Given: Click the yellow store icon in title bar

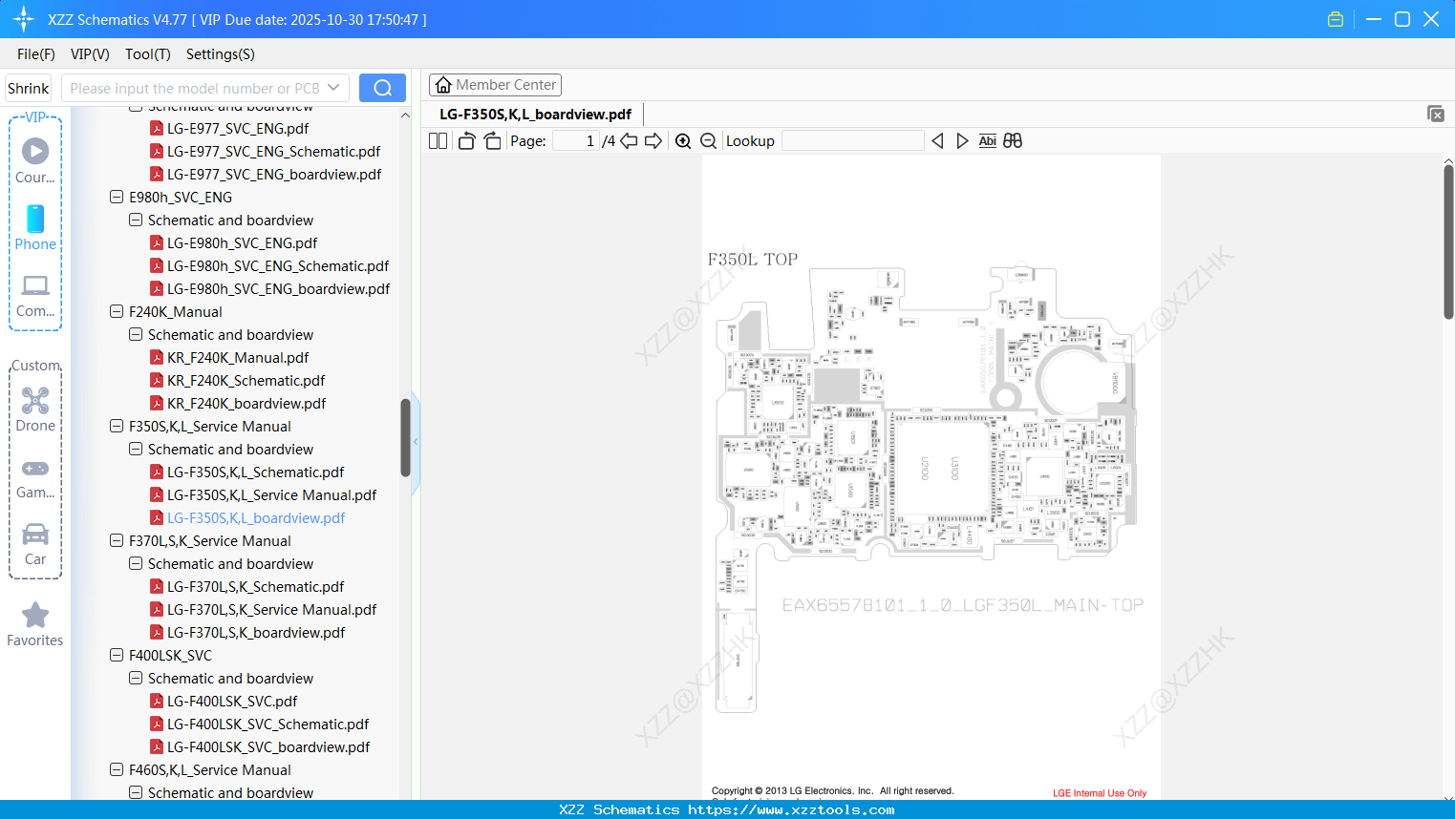Looking at the screenshot, I should [x=1336, y=19].
